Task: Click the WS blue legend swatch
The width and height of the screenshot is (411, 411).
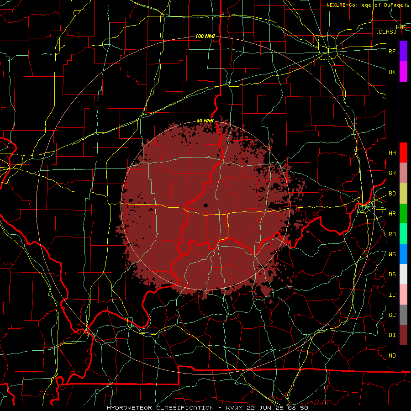Action: [403, 254]
